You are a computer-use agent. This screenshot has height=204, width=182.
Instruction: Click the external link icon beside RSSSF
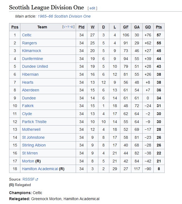(x=37, y=179)
